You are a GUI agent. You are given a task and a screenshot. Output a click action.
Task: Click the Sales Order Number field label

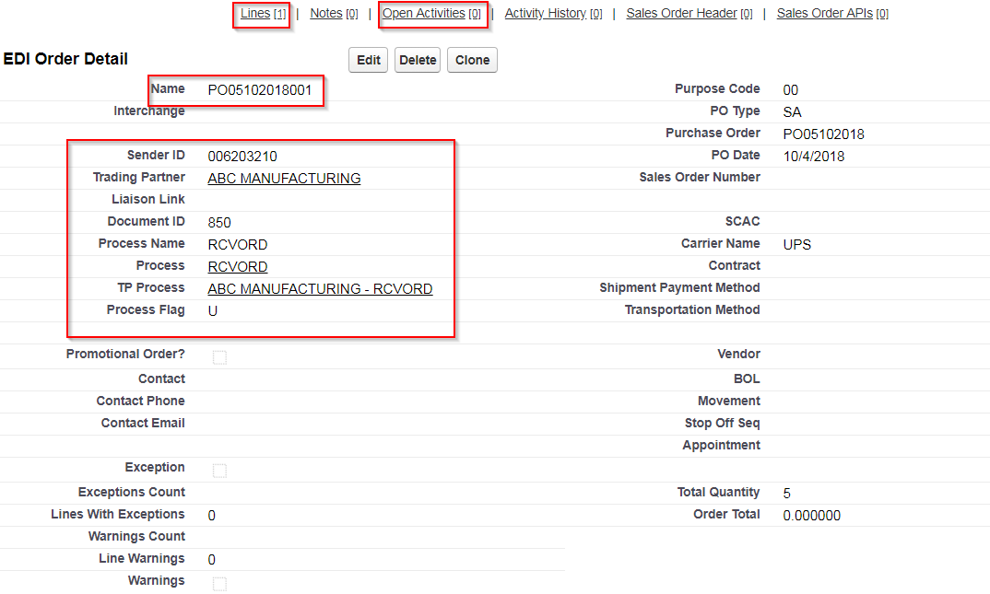tap(700, 177)
